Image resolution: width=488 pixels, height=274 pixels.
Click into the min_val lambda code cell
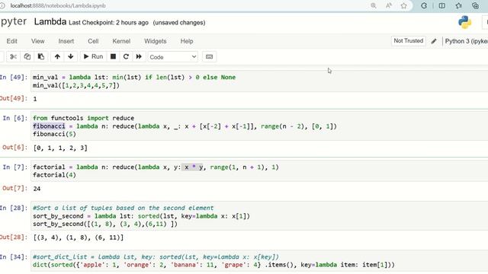point(259,81)
